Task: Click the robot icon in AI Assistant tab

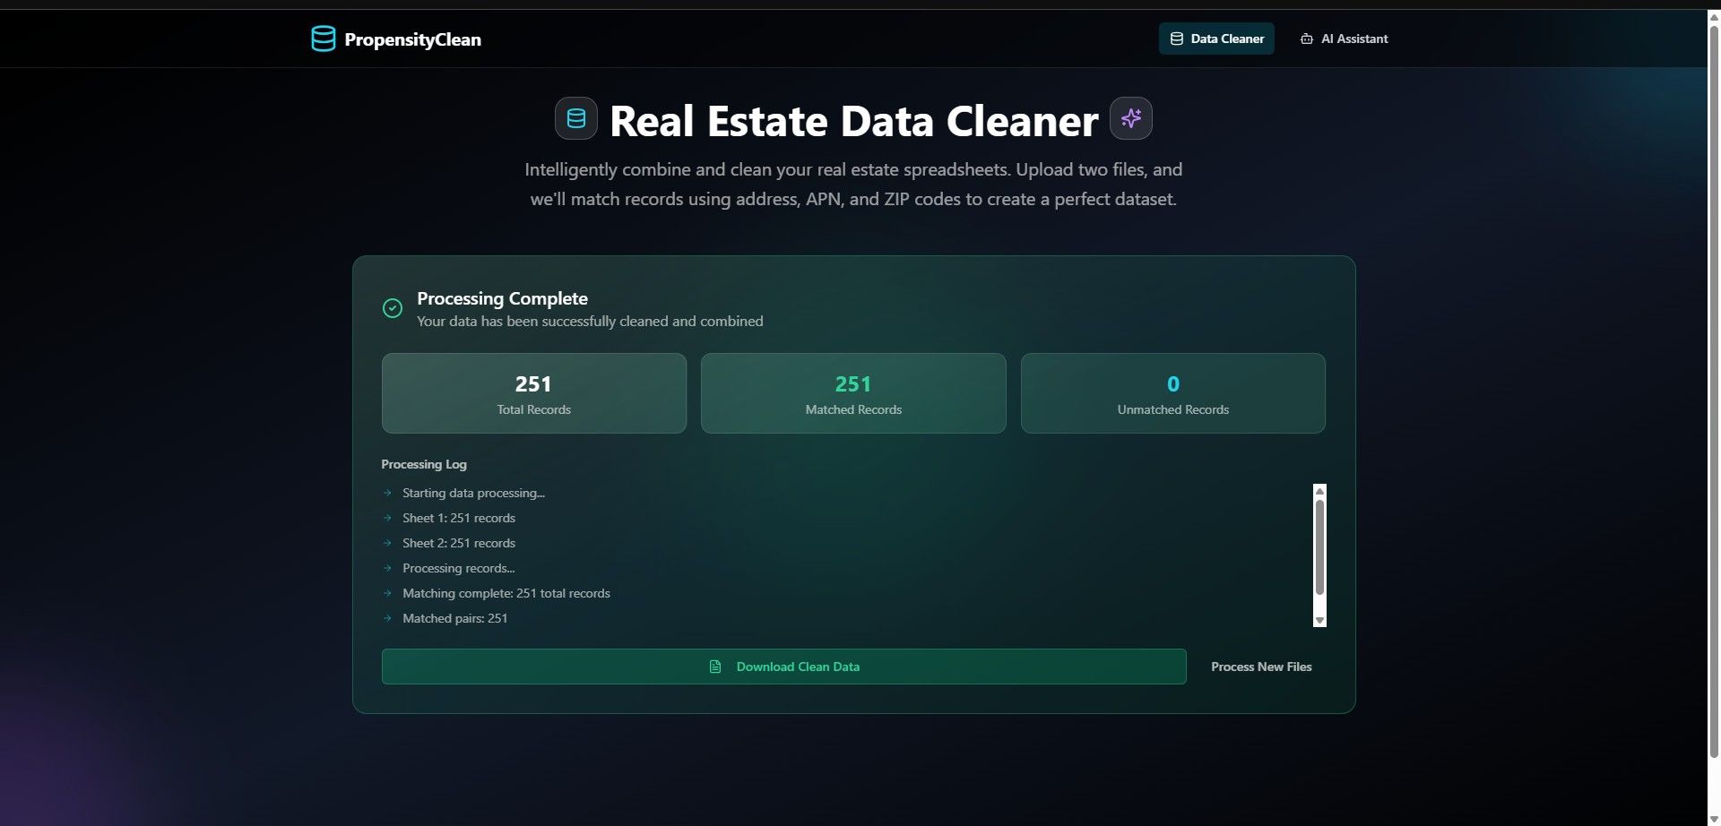Action: pyautogui.click(x=1307, y=39)
